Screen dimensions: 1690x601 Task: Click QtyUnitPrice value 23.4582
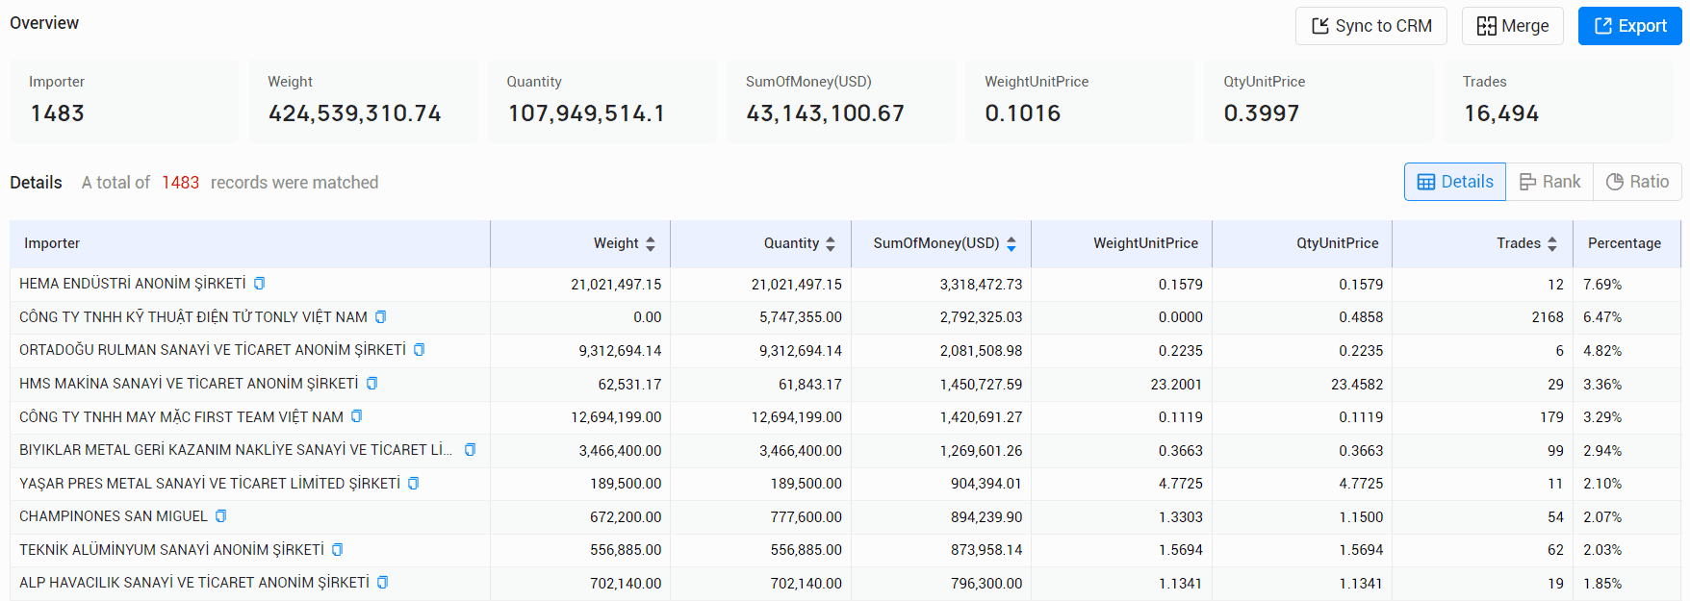pyautogui.click(x=1357, y=385)
